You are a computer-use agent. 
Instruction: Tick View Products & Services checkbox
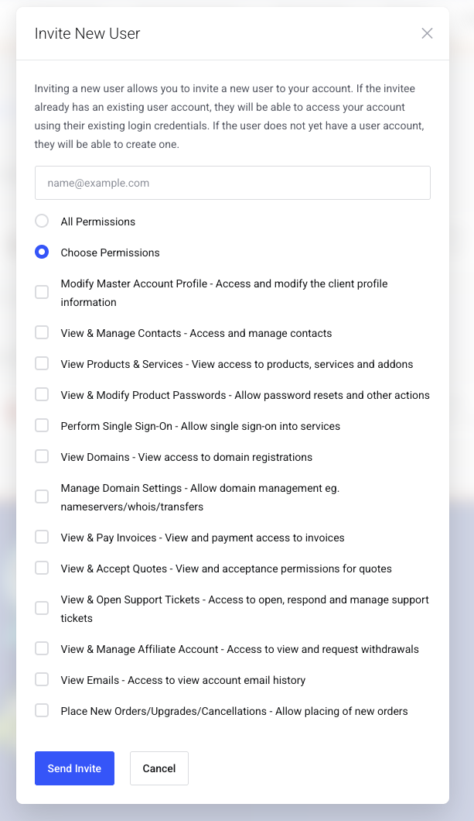pyautogui.click(x=42, y=364)
